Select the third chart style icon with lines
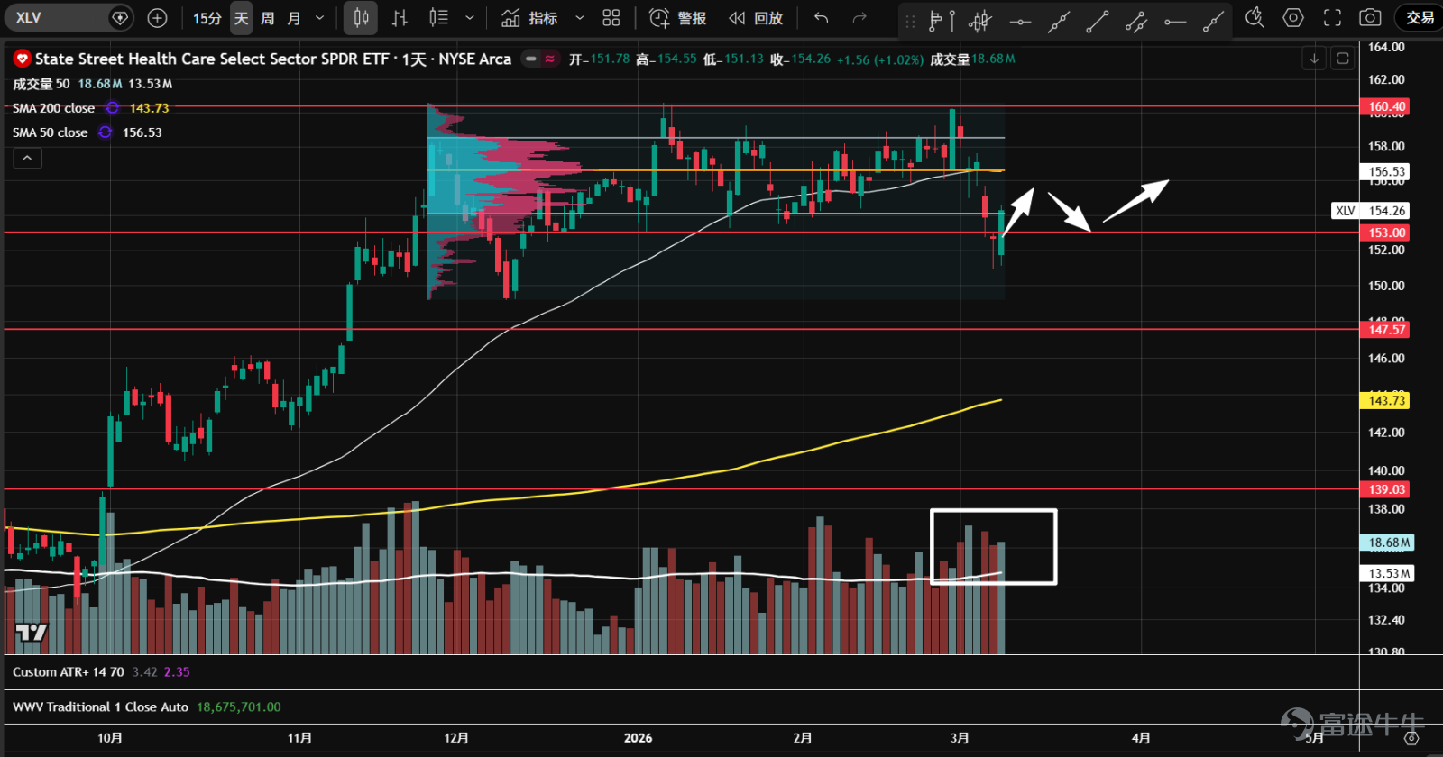Image resolution: width=1443 pixels, height=757 pixels. (439, 18)
